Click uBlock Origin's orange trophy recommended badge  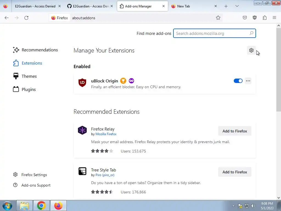point(123,81)
